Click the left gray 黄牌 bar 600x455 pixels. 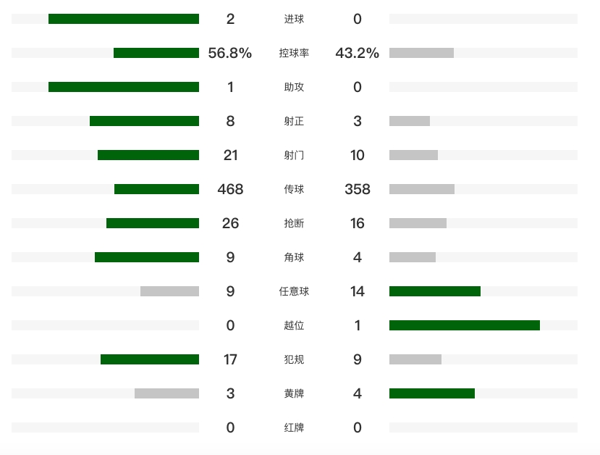coord(166,393)
